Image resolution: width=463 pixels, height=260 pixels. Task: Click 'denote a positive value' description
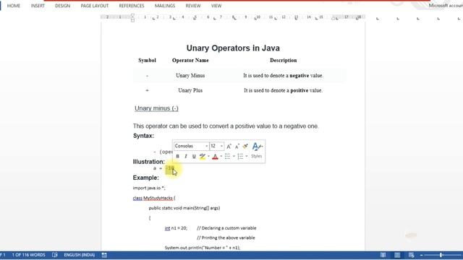283,90
